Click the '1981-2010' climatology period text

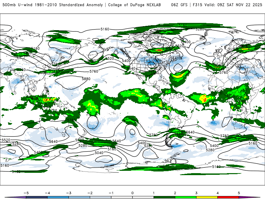pyautogui.click(x=46, y=5)
